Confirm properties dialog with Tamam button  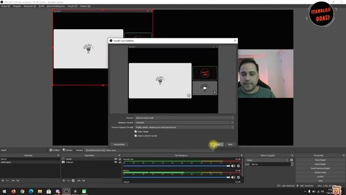(217, 145)
